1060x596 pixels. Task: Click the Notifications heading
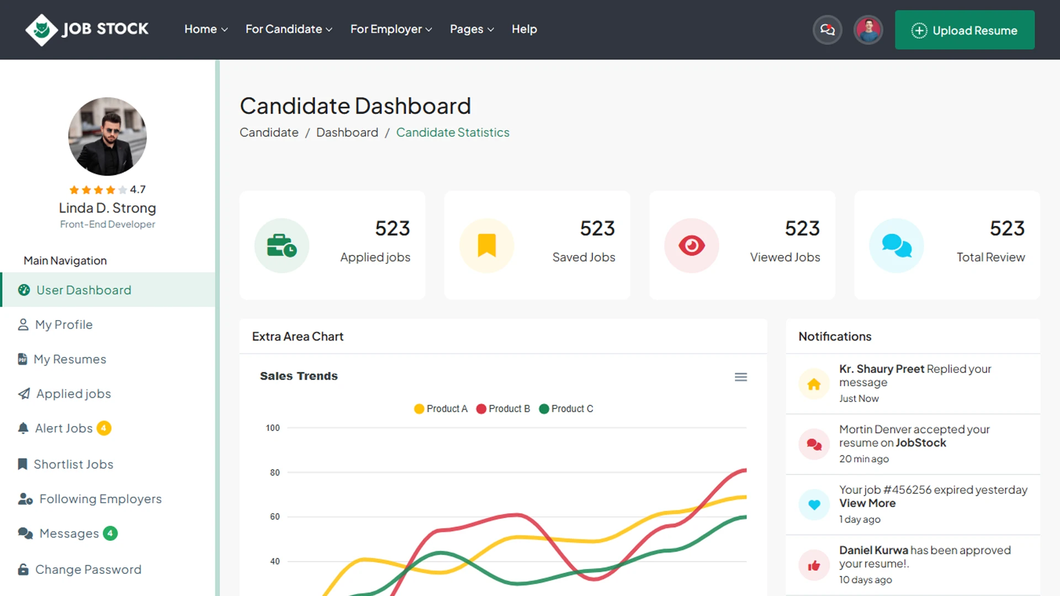coord(835,336)
